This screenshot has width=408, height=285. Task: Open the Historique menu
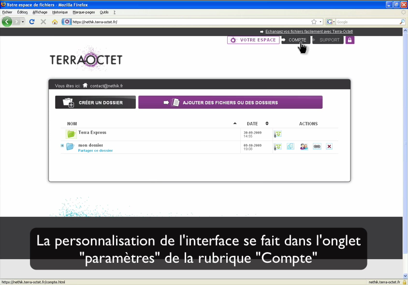tap(60, 12)
